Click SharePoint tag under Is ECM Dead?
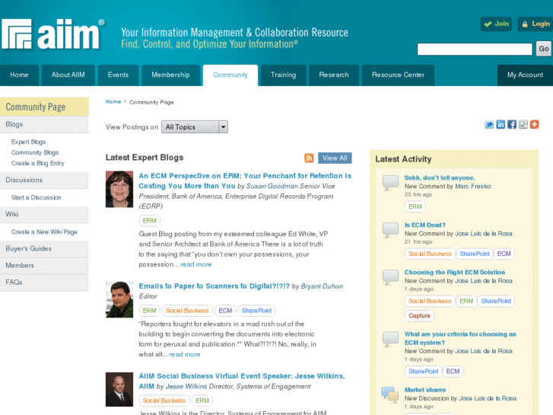 point(475,254)
